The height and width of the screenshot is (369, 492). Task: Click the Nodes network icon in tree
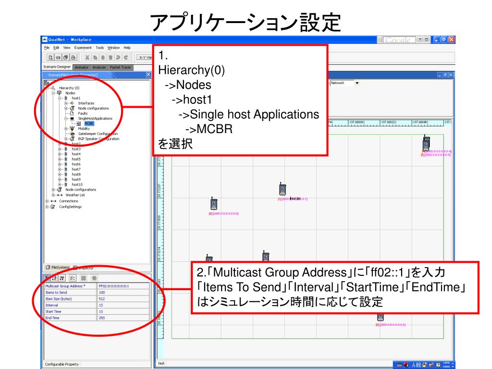[59, 93]
